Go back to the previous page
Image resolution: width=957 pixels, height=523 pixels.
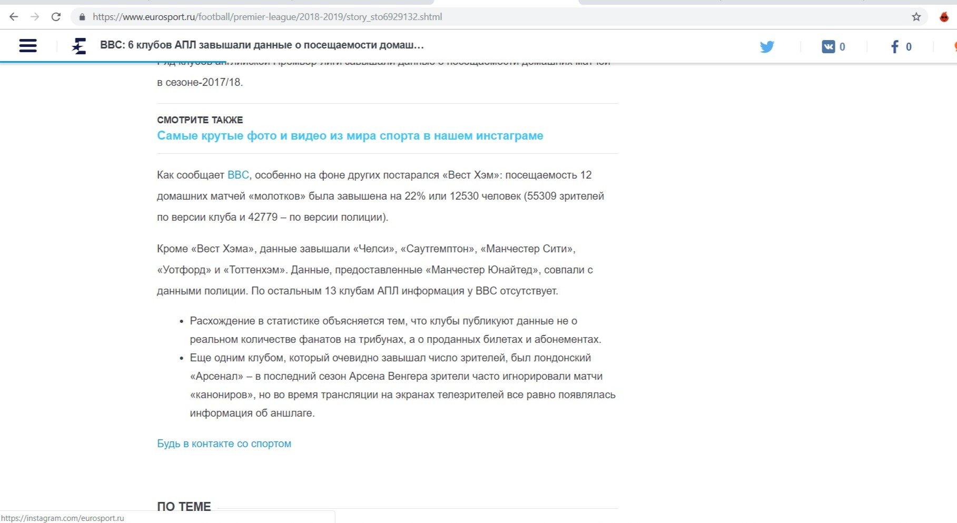tap(14, 17)
